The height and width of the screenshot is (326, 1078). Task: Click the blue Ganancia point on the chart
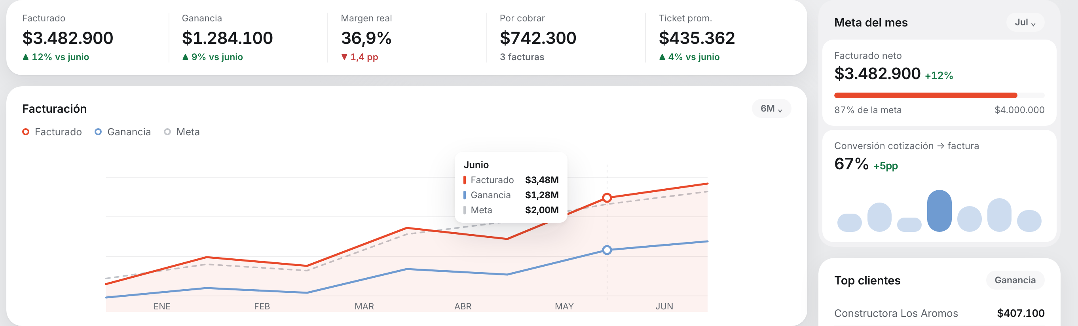tap(607, 250)
